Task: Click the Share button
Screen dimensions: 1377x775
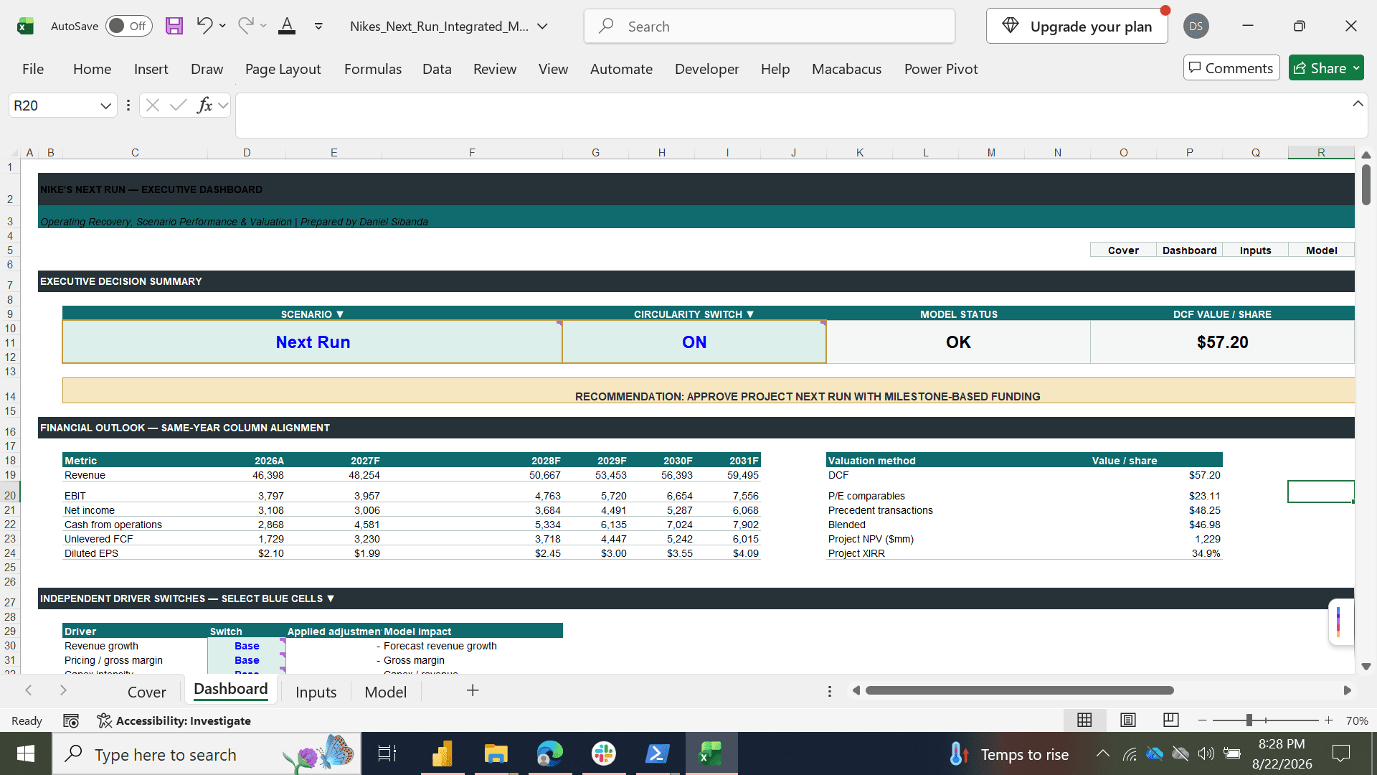Action: tap(1326, 68)
